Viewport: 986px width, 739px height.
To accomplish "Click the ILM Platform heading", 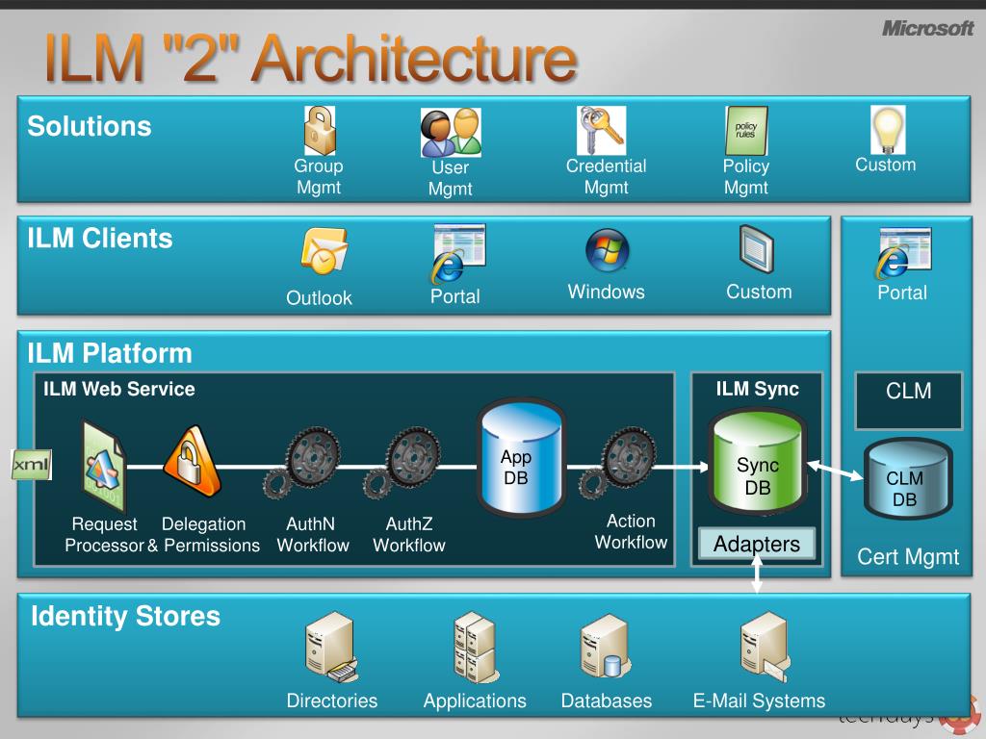I will click(110, 353).
